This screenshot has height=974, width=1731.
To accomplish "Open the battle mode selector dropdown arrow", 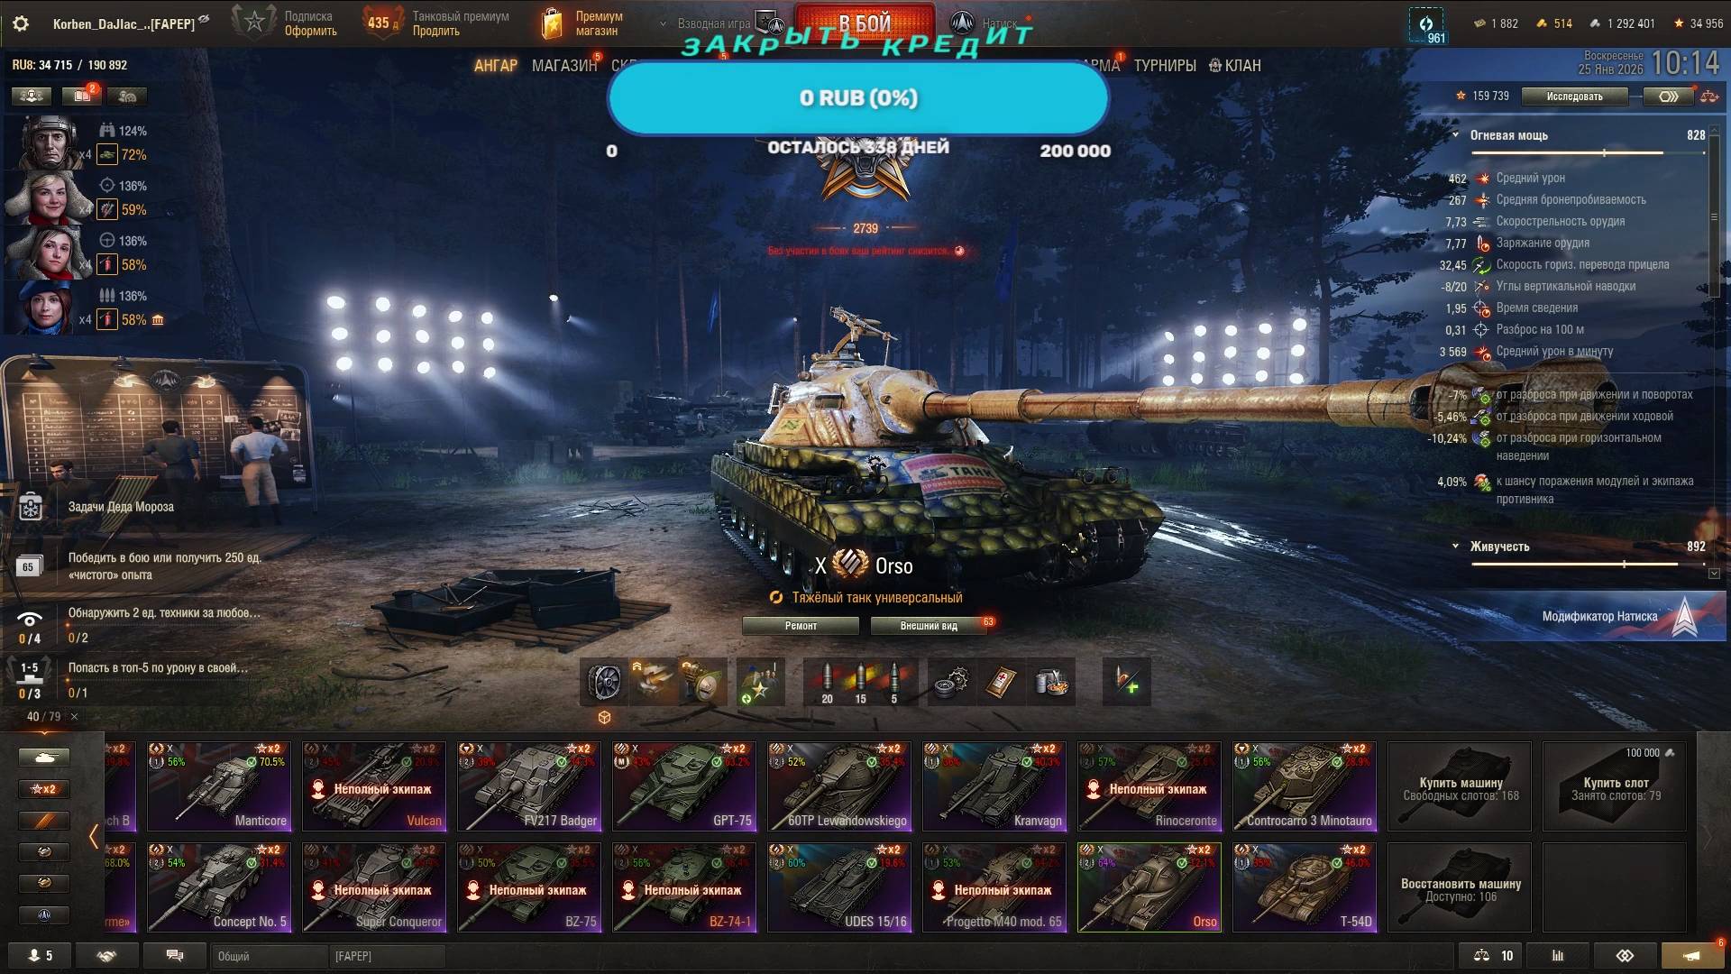I will [664, 23].
